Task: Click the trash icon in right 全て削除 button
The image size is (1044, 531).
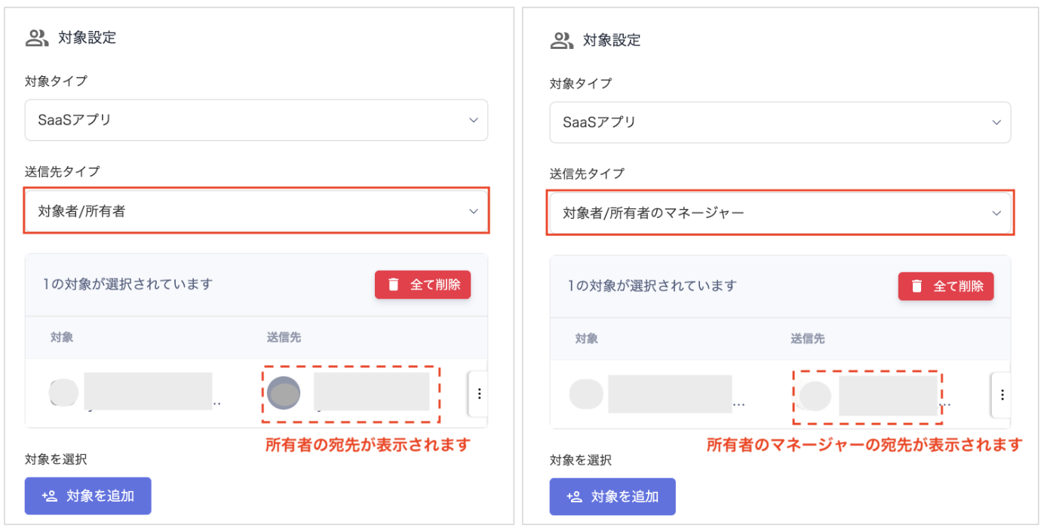Action: tap(917, 287)
